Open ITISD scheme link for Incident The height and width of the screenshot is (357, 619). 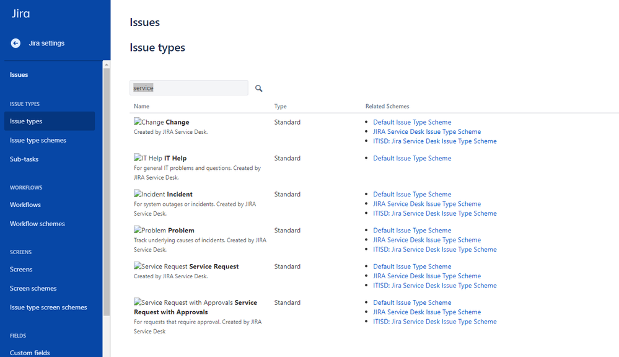point(434,213)
